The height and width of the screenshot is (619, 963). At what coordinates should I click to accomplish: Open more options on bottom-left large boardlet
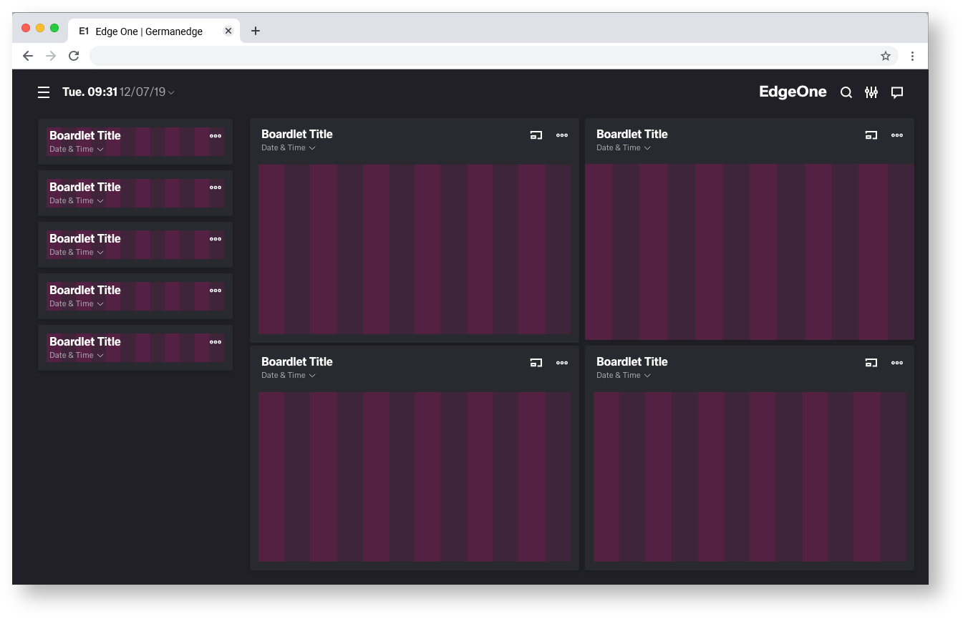[x=562, y=363]
